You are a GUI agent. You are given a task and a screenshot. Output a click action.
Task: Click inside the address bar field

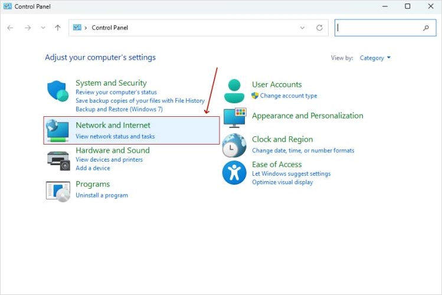(197, 28)
